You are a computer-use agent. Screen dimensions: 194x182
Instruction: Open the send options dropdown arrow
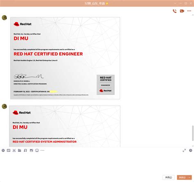(x=189, y=177)
